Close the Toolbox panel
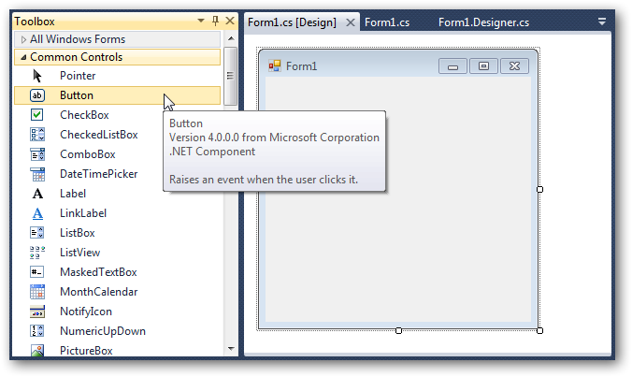Image resolution: width=632 pixels, height=377 pixels. (x=228, y=22)
